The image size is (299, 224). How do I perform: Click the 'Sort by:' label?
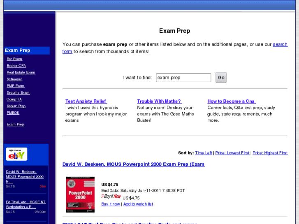click(x=186, y=153)
